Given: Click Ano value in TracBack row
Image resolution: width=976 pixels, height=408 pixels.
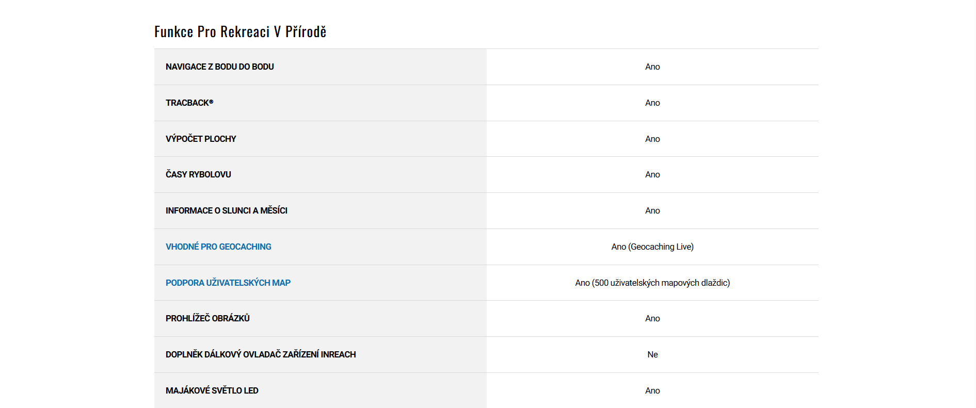Looking at the screenshot, I should pos(652,103).
